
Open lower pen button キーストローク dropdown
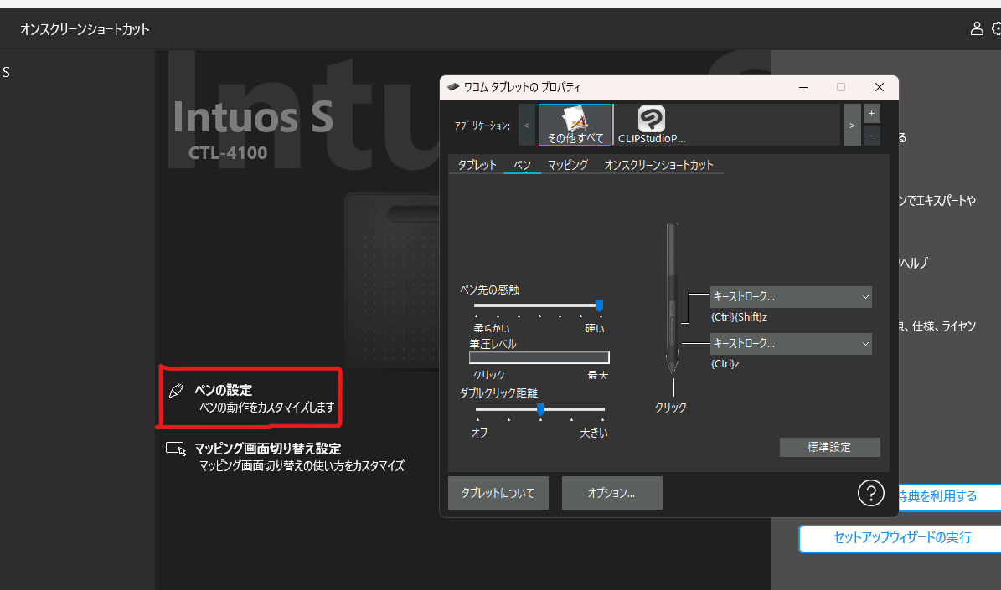tap(791, 344)
